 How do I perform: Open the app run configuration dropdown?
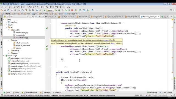coord(50,10)
